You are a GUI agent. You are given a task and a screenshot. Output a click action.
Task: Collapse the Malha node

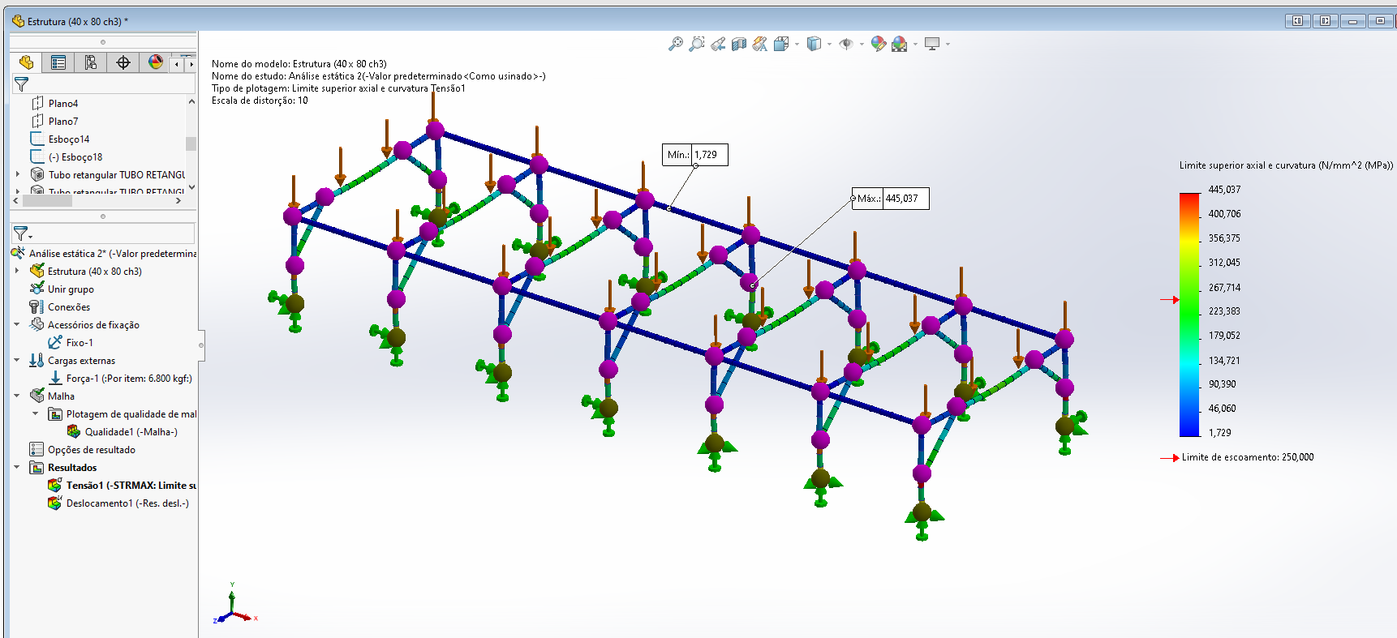click(17, 396)
